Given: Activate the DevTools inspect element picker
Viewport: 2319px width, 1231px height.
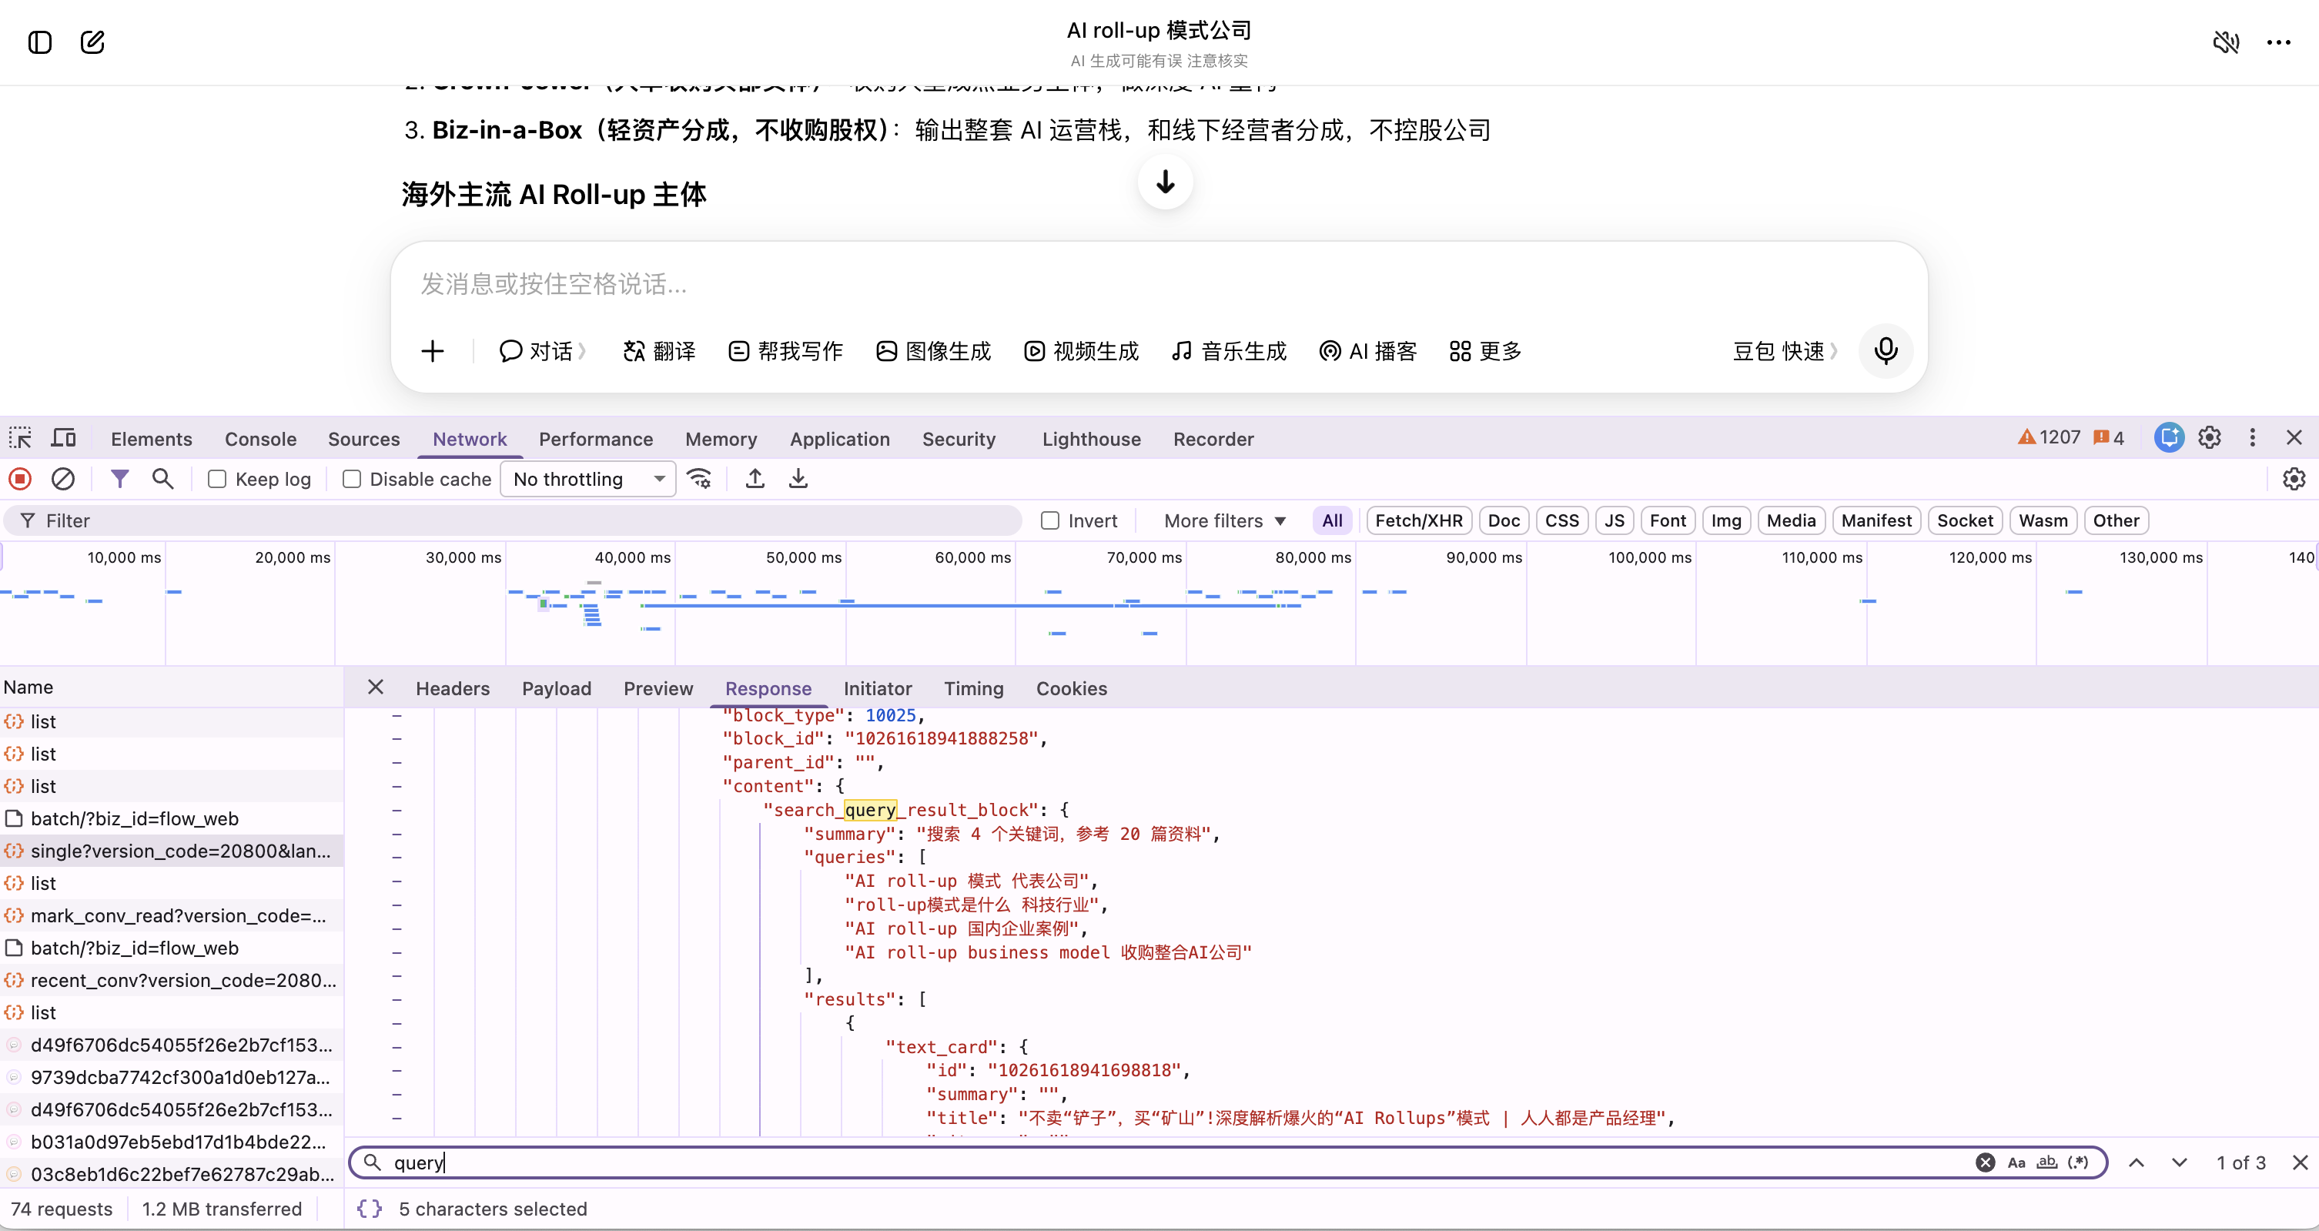Looking at the screenshot, I should point(20,438).
